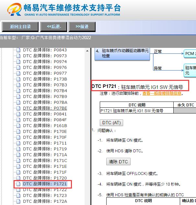Viewport: 196px width, 205px height.
Task: Click page icon beside P1711
Action: [18, 143]
